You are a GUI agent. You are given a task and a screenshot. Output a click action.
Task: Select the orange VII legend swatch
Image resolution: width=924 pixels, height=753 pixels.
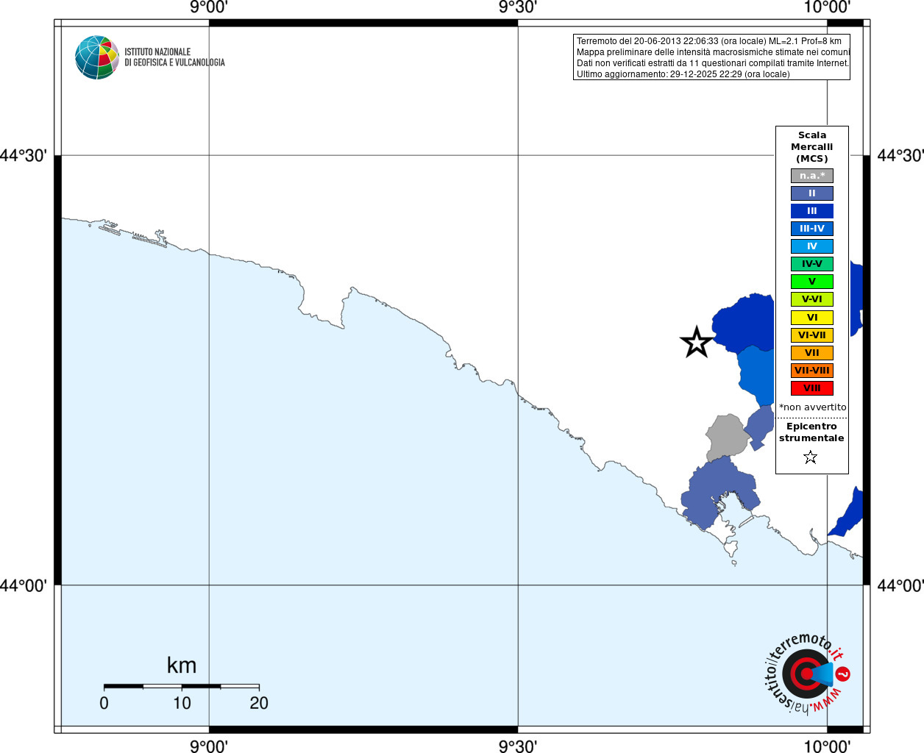(x=812, y=353)
